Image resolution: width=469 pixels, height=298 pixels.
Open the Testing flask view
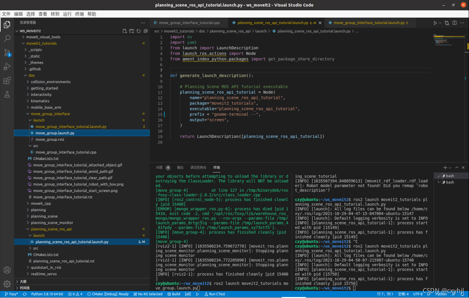(x=7, y=95)
